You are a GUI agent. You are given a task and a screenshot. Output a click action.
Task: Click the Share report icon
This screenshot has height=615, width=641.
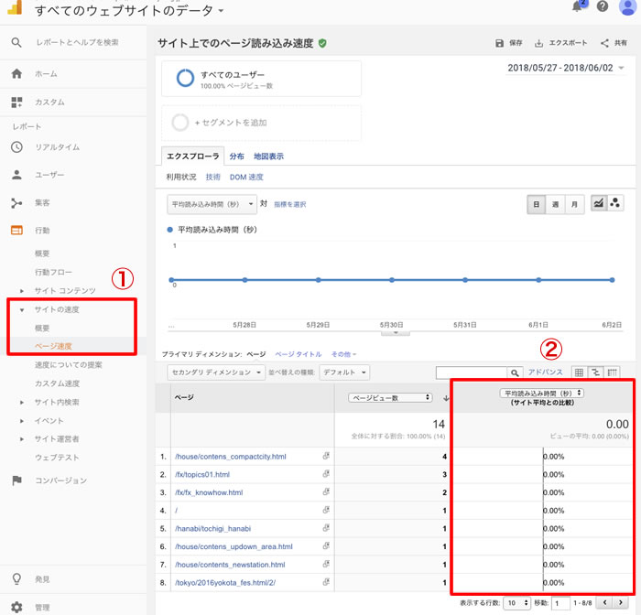tap(605, 43)
